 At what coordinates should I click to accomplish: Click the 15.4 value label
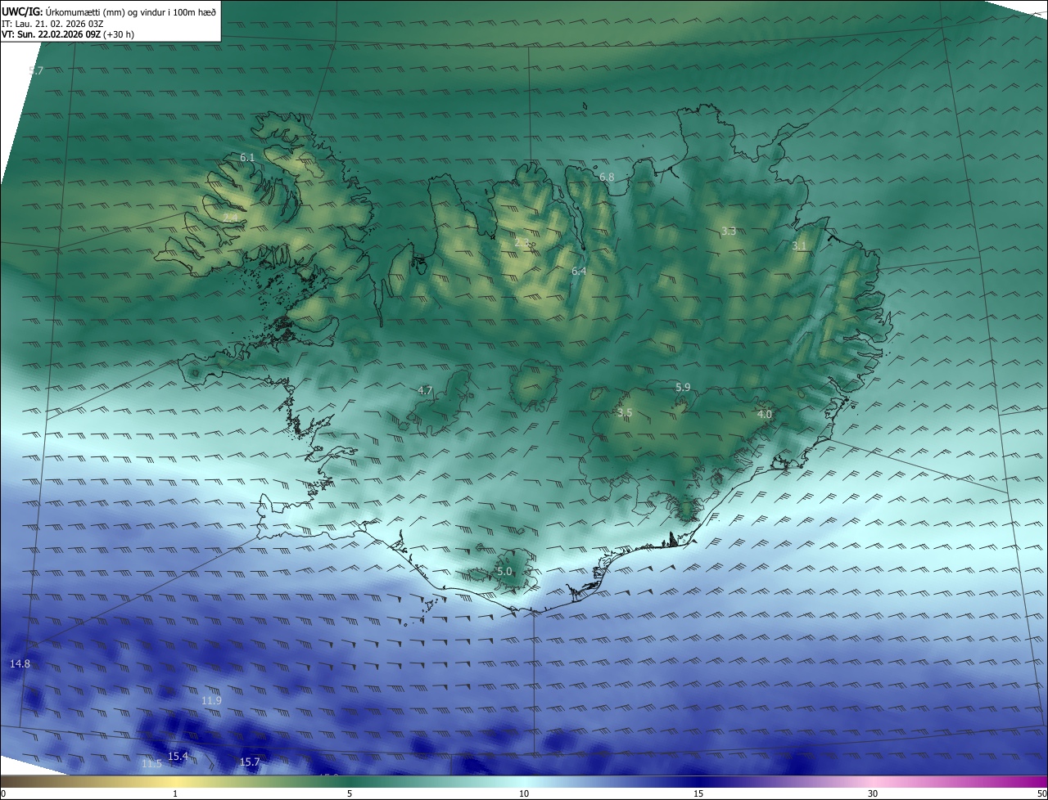[x=178, y=757]
